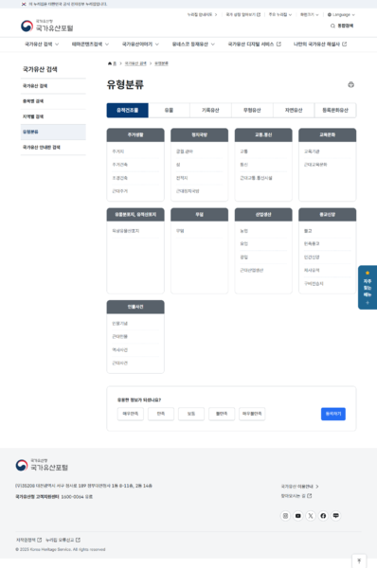This screenshot has width=377, height=568.
Task: Click the 누리집 안내지도 link
Action: [x=203, y=15]
